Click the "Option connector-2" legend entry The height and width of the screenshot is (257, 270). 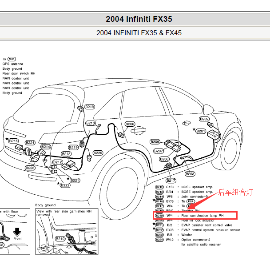click(x=196, y=240)
